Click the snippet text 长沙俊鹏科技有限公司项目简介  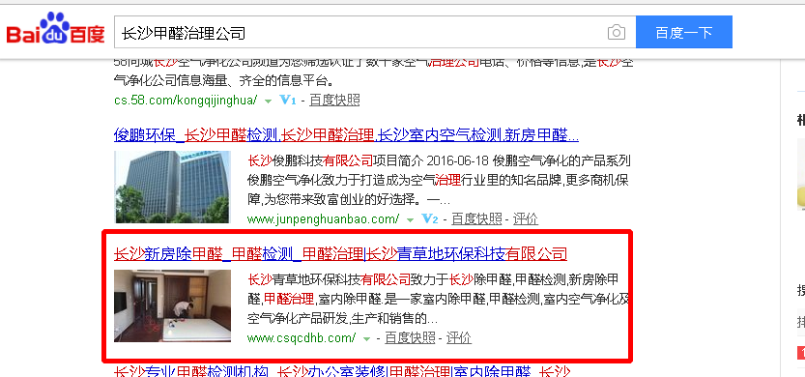[x=335, y=161]
